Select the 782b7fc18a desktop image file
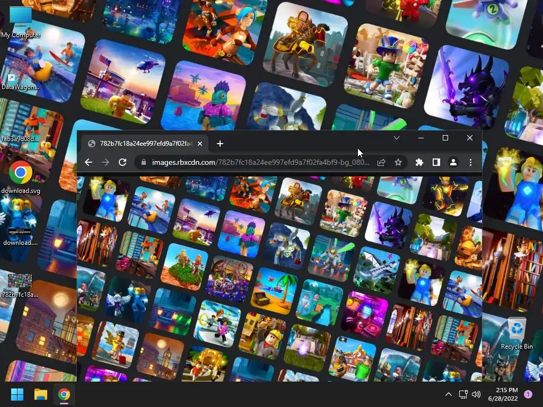543x407 pixels. click(20, 286)
